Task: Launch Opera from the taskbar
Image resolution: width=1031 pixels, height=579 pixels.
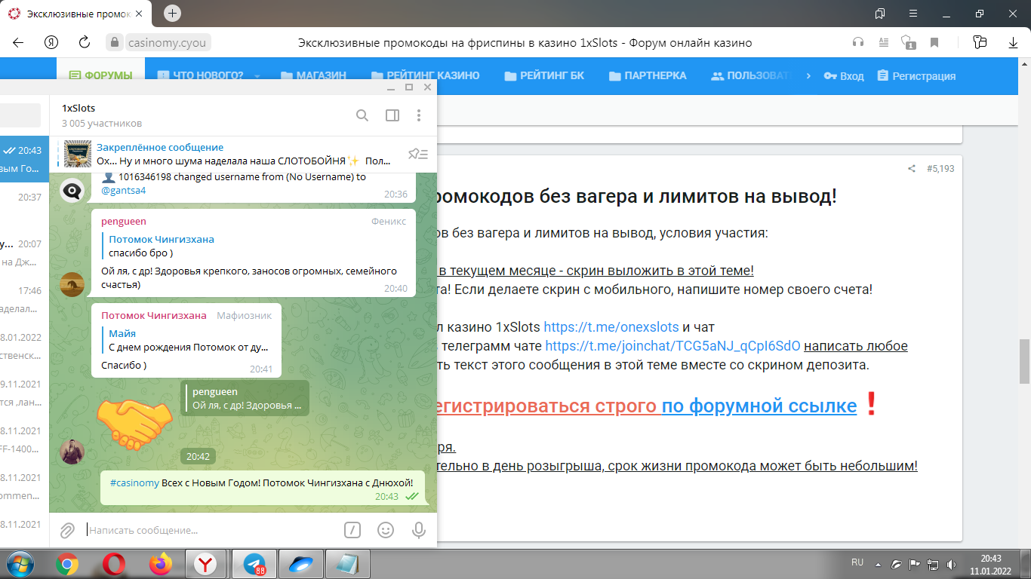Action: click(x=114, y=564)
